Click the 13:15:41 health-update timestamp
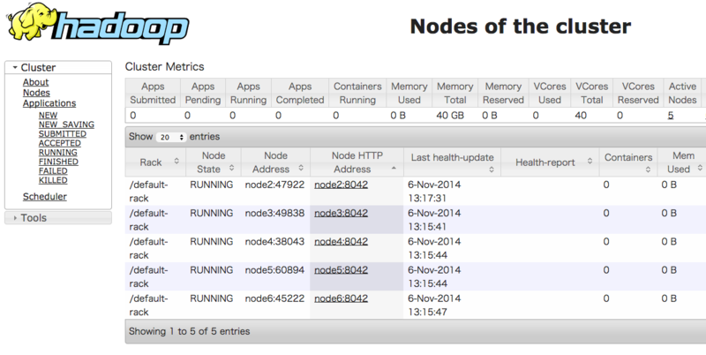Viewport: 706px width, 355px height. coord(427,227)
